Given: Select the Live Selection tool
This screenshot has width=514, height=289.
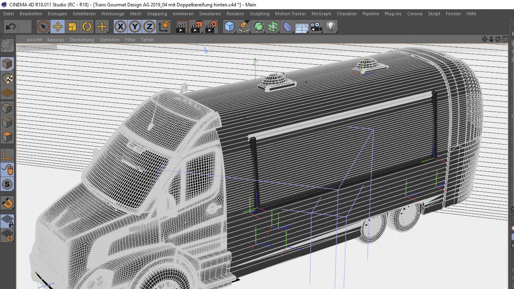Looking at the screenshot, I should (43, 27).
